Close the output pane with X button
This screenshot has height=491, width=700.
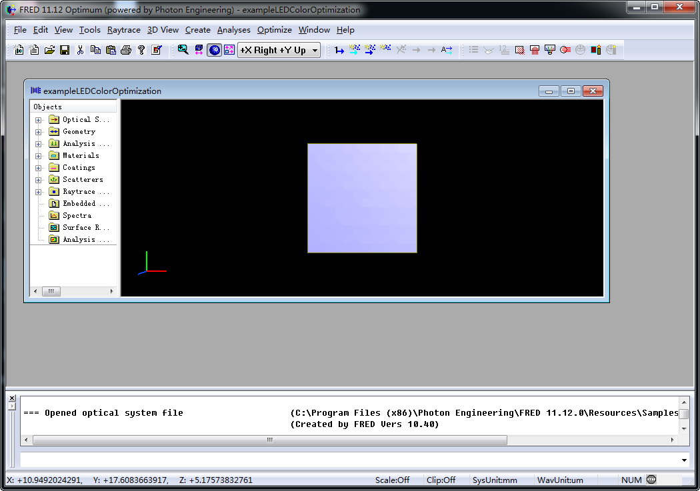[x=12, y=398]
